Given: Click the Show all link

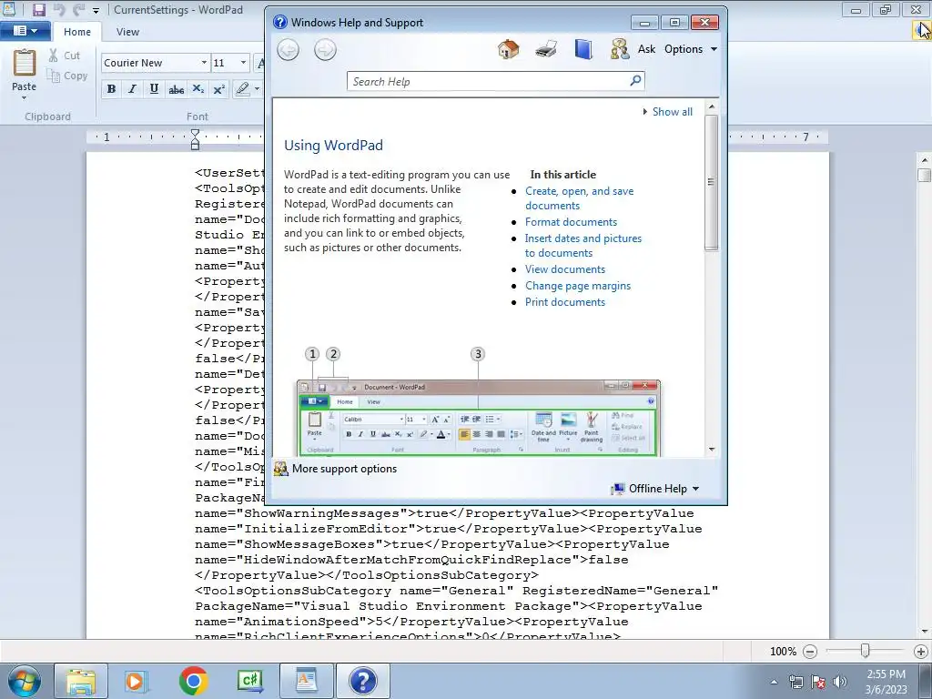Looking at the screenshot, I should tap(673, 112).
